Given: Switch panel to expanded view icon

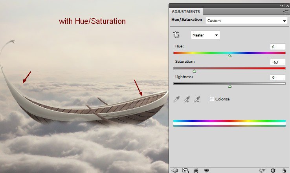Looking at the screenshot, I should pos(185,170).
